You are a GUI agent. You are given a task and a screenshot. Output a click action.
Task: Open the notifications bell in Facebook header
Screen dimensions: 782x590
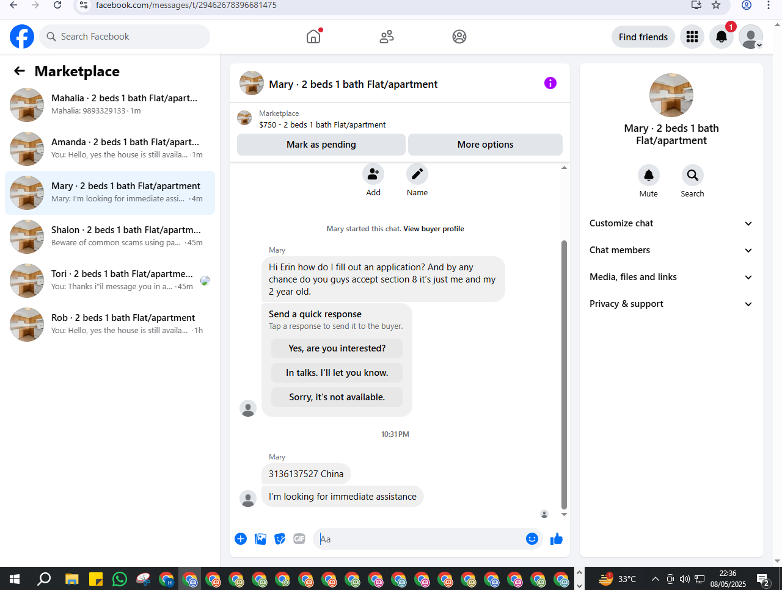722,37
